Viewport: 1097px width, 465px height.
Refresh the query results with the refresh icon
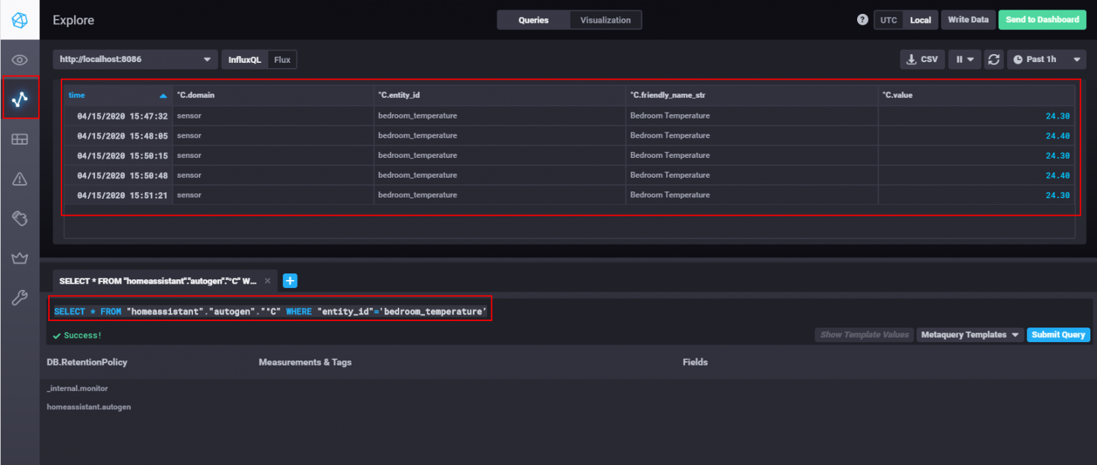(994, 59)
